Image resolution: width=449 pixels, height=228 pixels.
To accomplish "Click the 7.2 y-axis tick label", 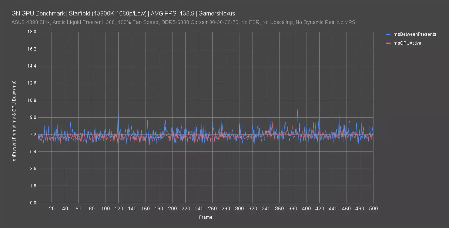I will pyautogui.click(x=33, y=135).
